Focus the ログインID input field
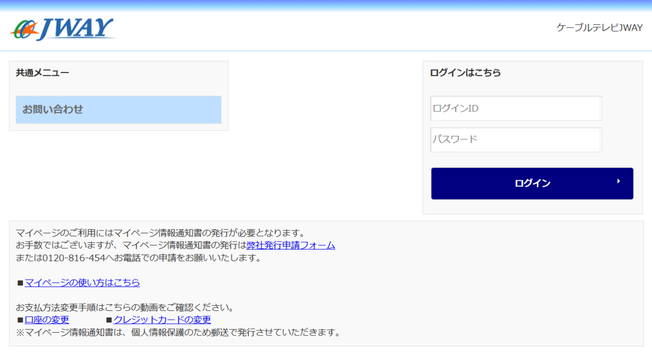The width and height of the screenshot is (652, 355). click(516, 108)
